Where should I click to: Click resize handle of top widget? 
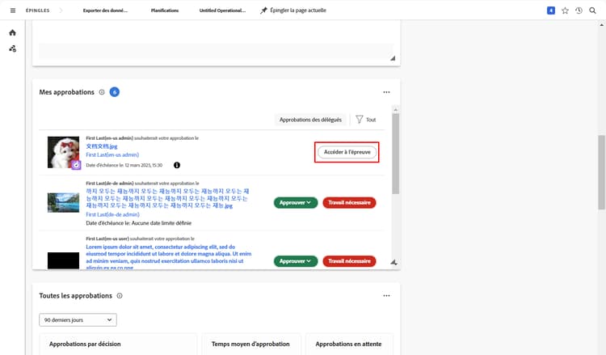(x=393, y=58)
